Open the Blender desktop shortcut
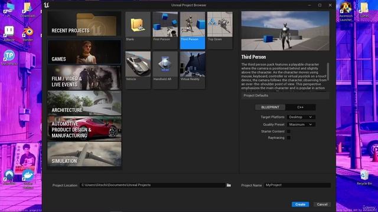Image resolution: width=378 pixels, height=212 pixels. (28, 34)
